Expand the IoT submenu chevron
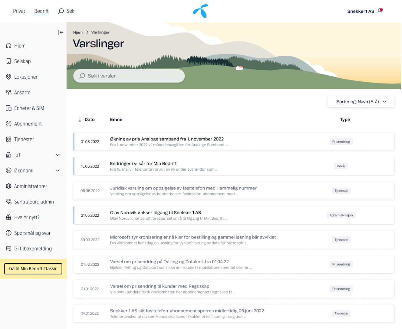This screenshot has height=329, width=402. coord(58,155)
